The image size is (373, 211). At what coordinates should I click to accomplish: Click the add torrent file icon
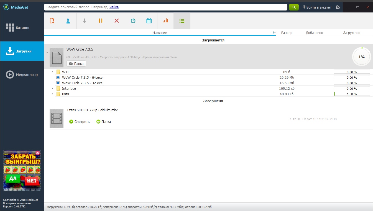click(52, 21)
